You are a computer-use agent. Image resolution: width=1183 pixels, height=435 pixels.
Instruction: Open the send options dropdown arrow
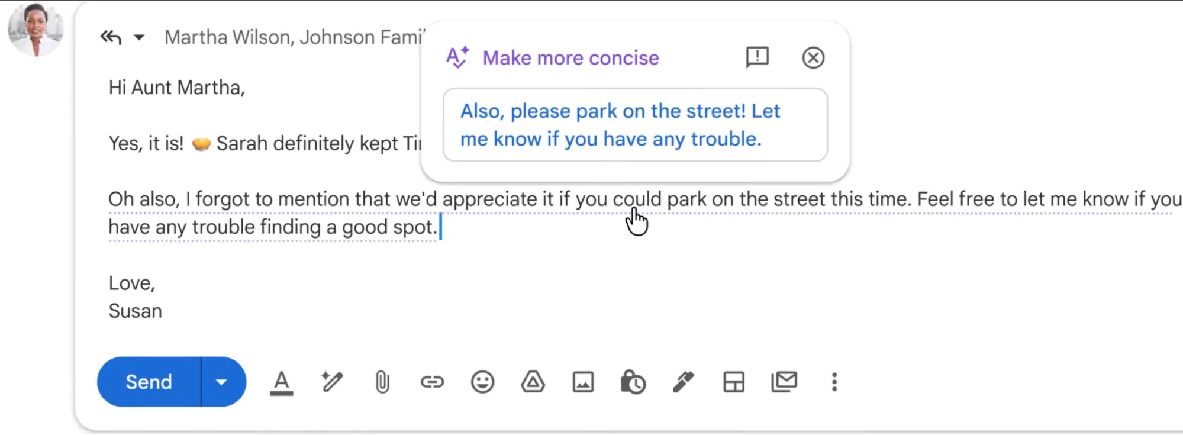click(x=221, y=382)
